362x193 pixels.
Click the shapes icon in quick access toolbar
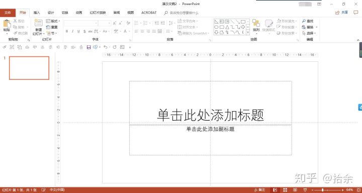[96, 47]
